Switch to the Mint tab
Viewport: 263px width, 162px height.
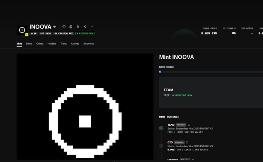19,44
